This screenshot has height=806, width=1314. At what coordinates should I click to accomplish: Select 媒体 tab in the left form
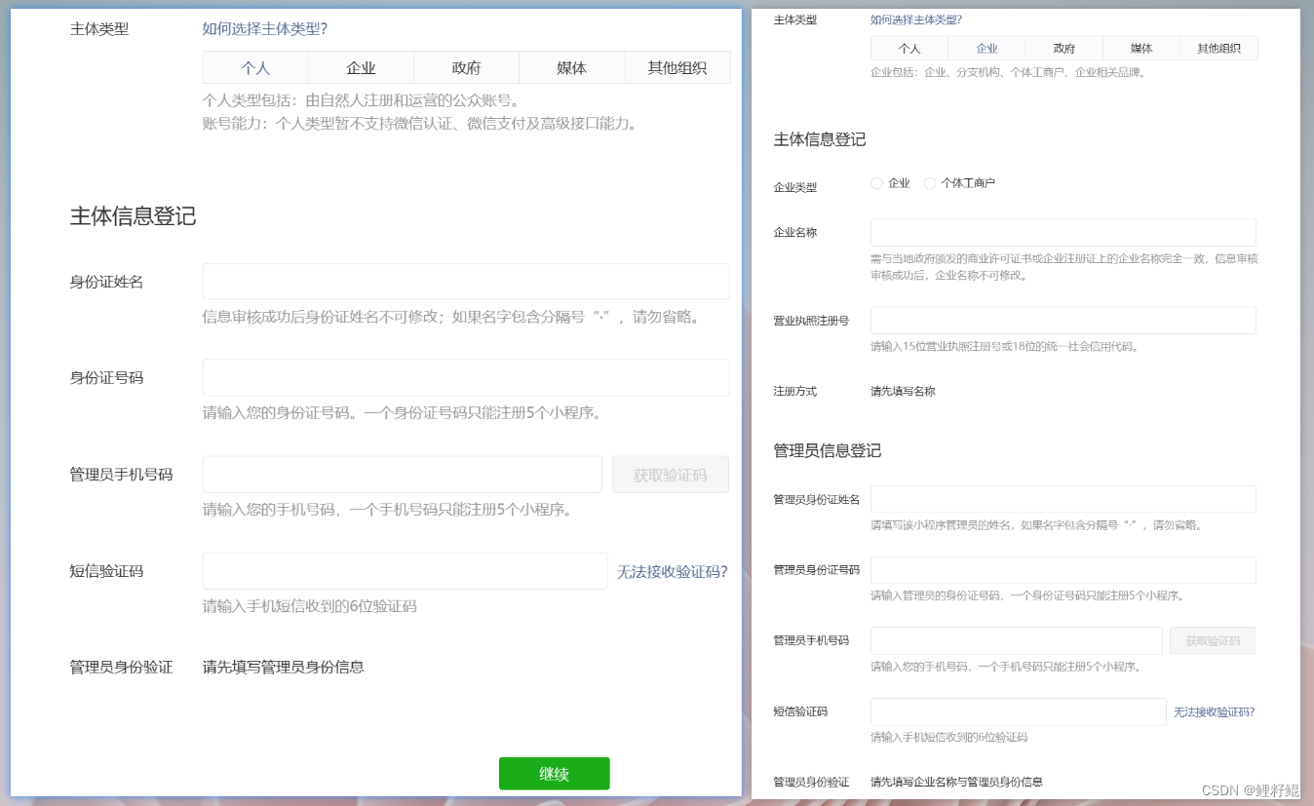click(572, 68)
